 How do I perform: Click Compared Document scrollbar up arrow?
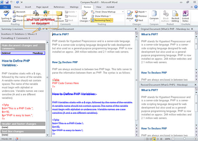(137, 37)
